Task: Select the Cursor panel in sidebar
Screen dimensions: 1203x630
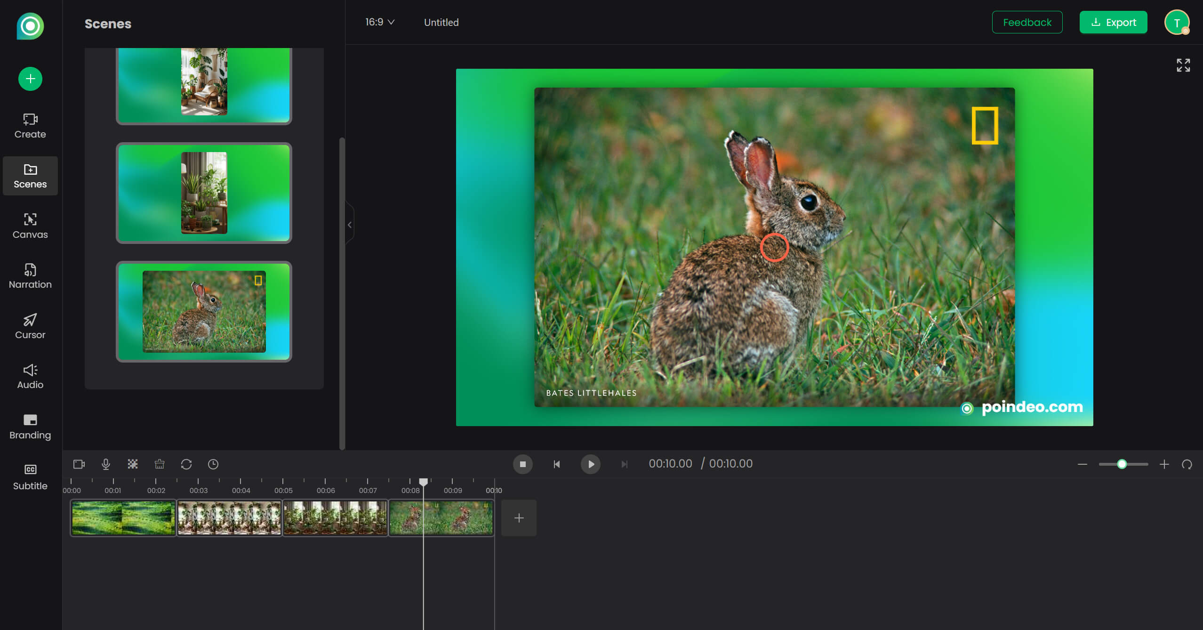Action: pos(30,326)
